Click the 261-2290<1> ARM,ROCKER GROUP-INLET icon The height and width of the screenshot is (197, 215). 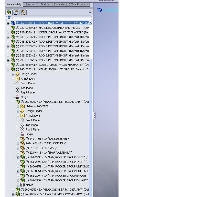pyautogui.click(x=23, y=157)
